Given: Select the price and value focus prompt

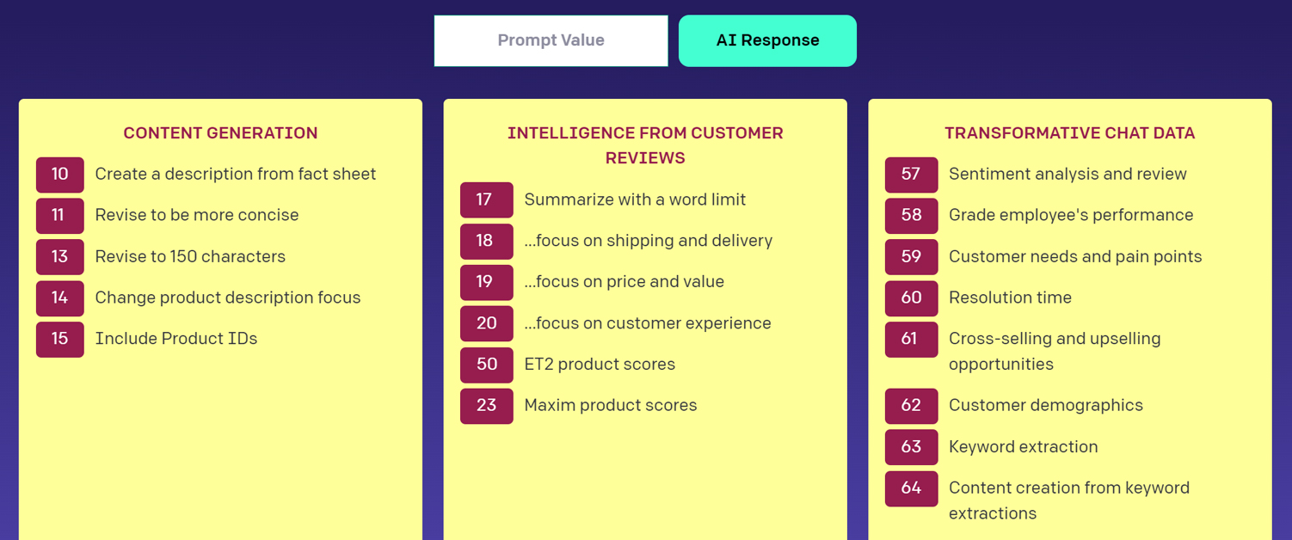Looking at the screenshot, I should [624, 281].
